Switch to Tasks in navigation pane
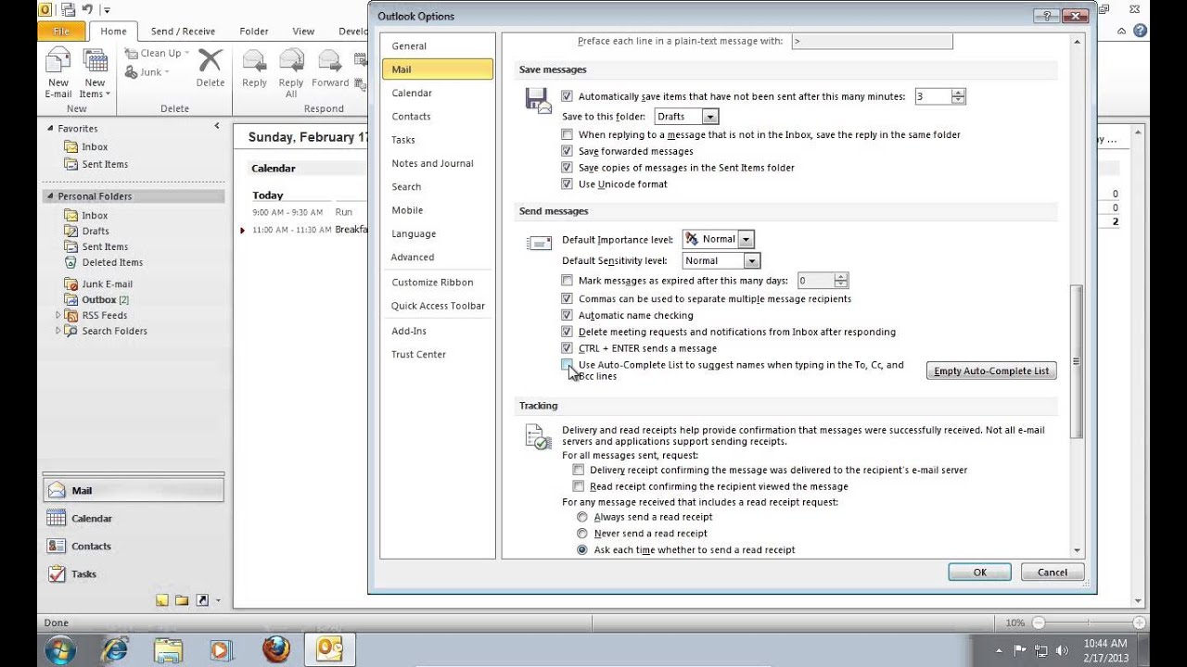 pyautogui.click(x=134, y=574)
